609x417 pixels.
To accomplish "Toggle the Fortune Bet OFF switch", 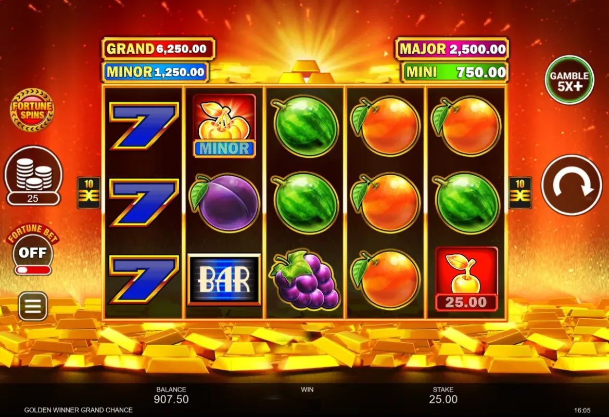I will coord(33,253).
